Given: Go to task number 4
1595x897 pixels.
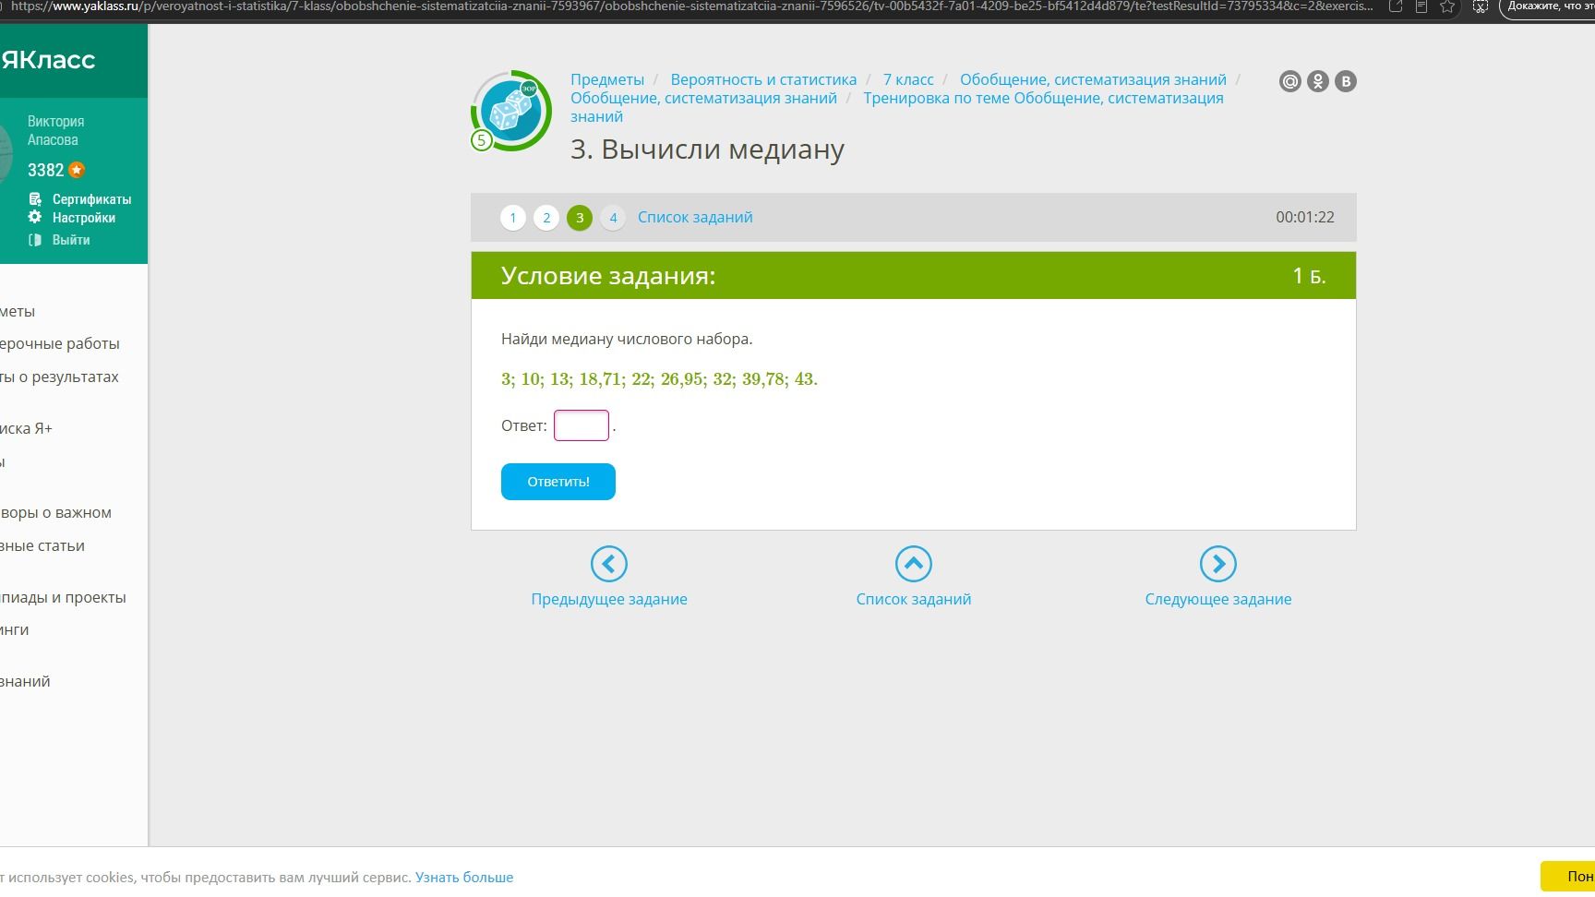Looking at the screenshot, I should pos(613,218).
